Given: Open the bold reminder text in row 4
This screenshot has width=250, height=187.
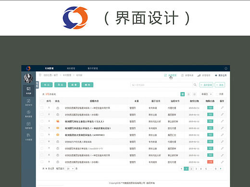Looking at the screenshot, I should click(x=88, y=128).
